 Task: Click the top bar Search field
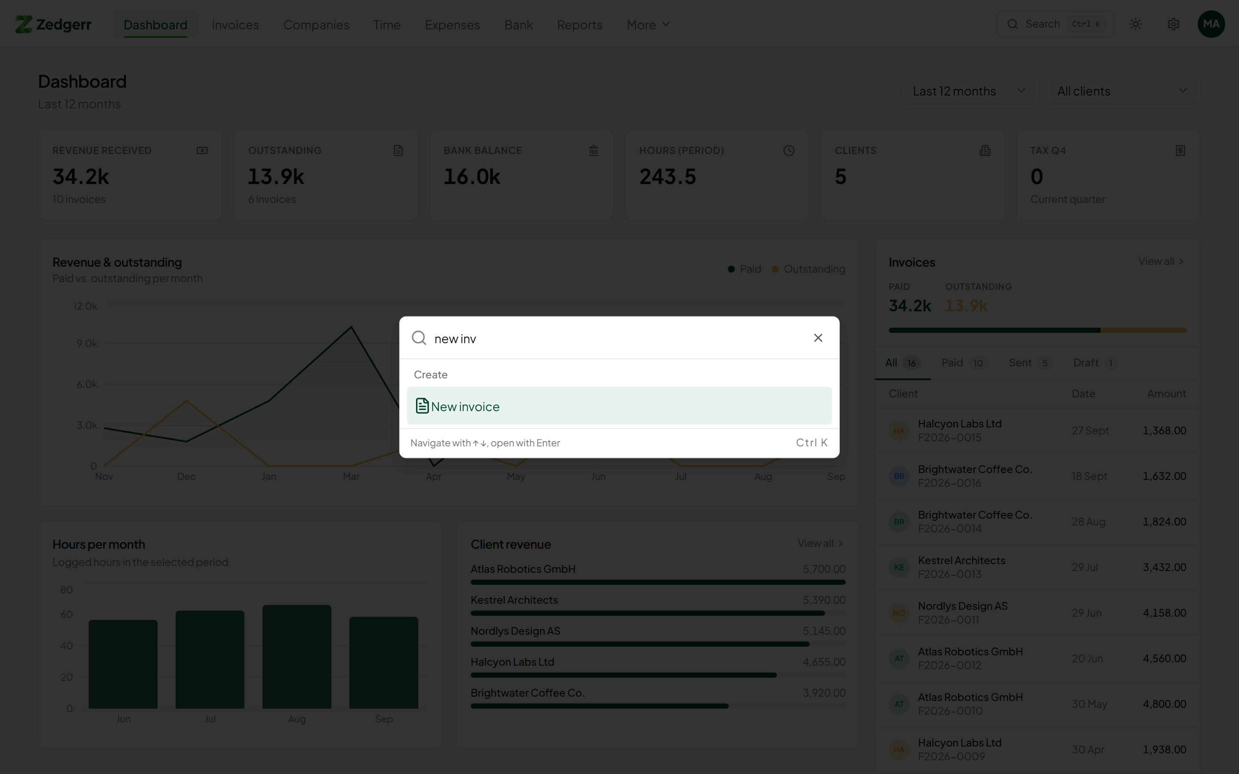tap(1056, 24)
